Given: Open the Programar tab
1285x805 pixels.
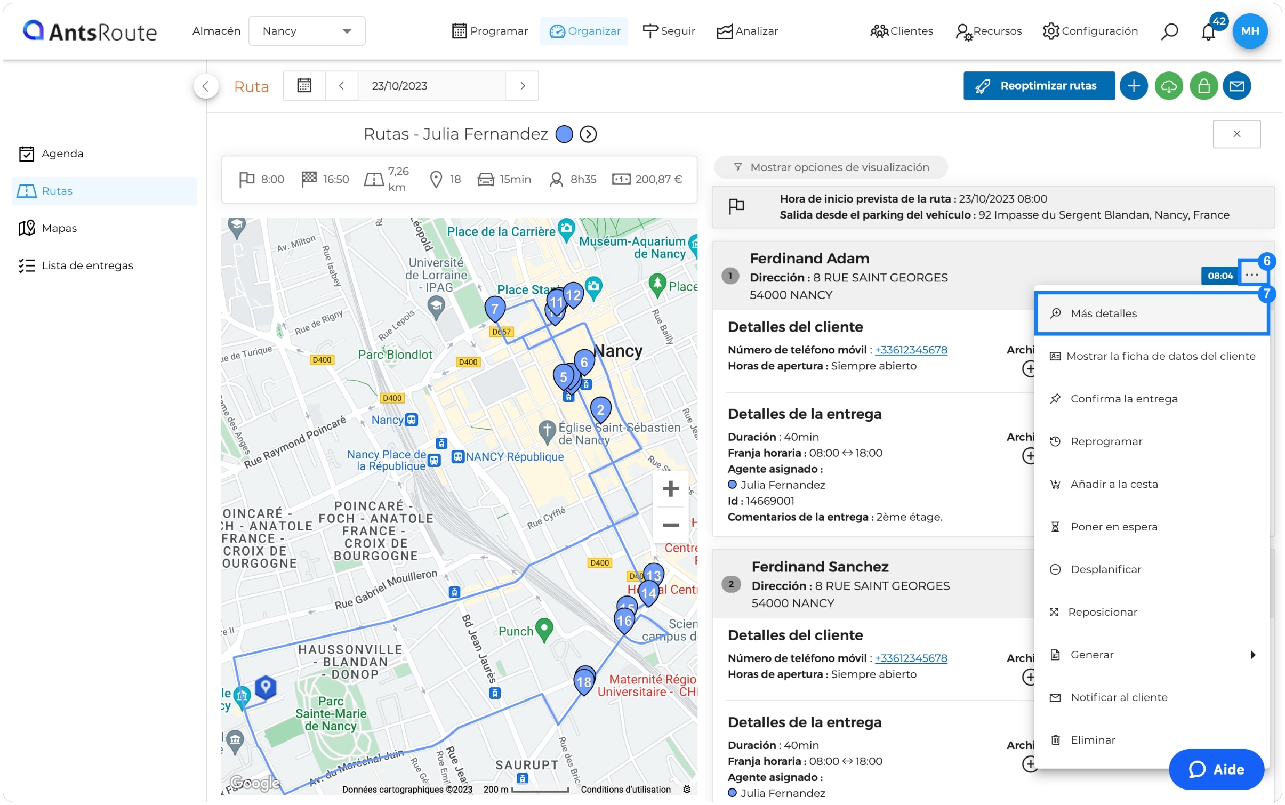Looking at the screenshot, I should 489,31.
